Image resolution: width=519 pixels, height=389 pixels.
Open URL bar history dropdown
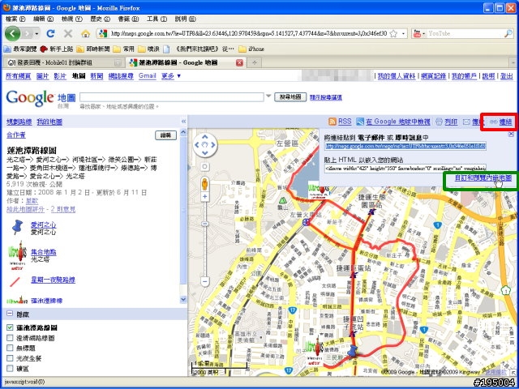click(403, 33)
